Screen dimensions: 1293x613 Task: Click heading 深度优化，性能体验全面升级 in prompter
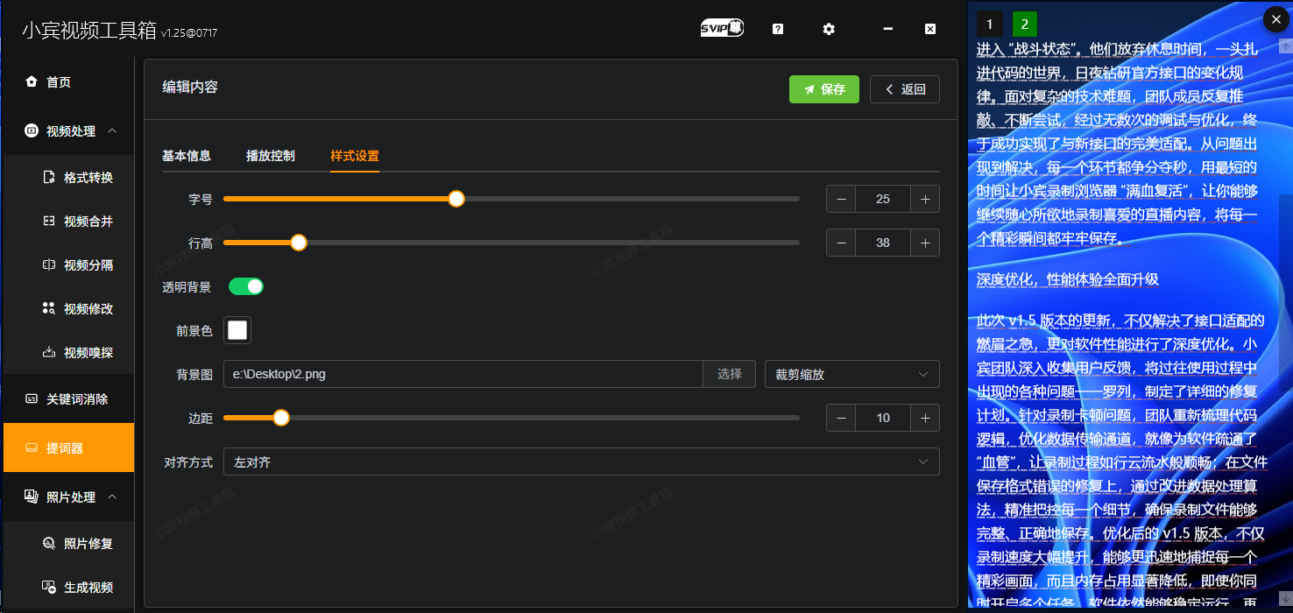click(x=1068, y=279)
